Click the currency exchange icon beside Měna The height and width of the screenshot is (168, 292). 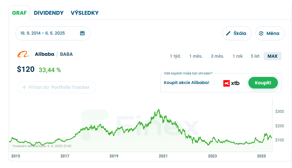pos(261,33)
